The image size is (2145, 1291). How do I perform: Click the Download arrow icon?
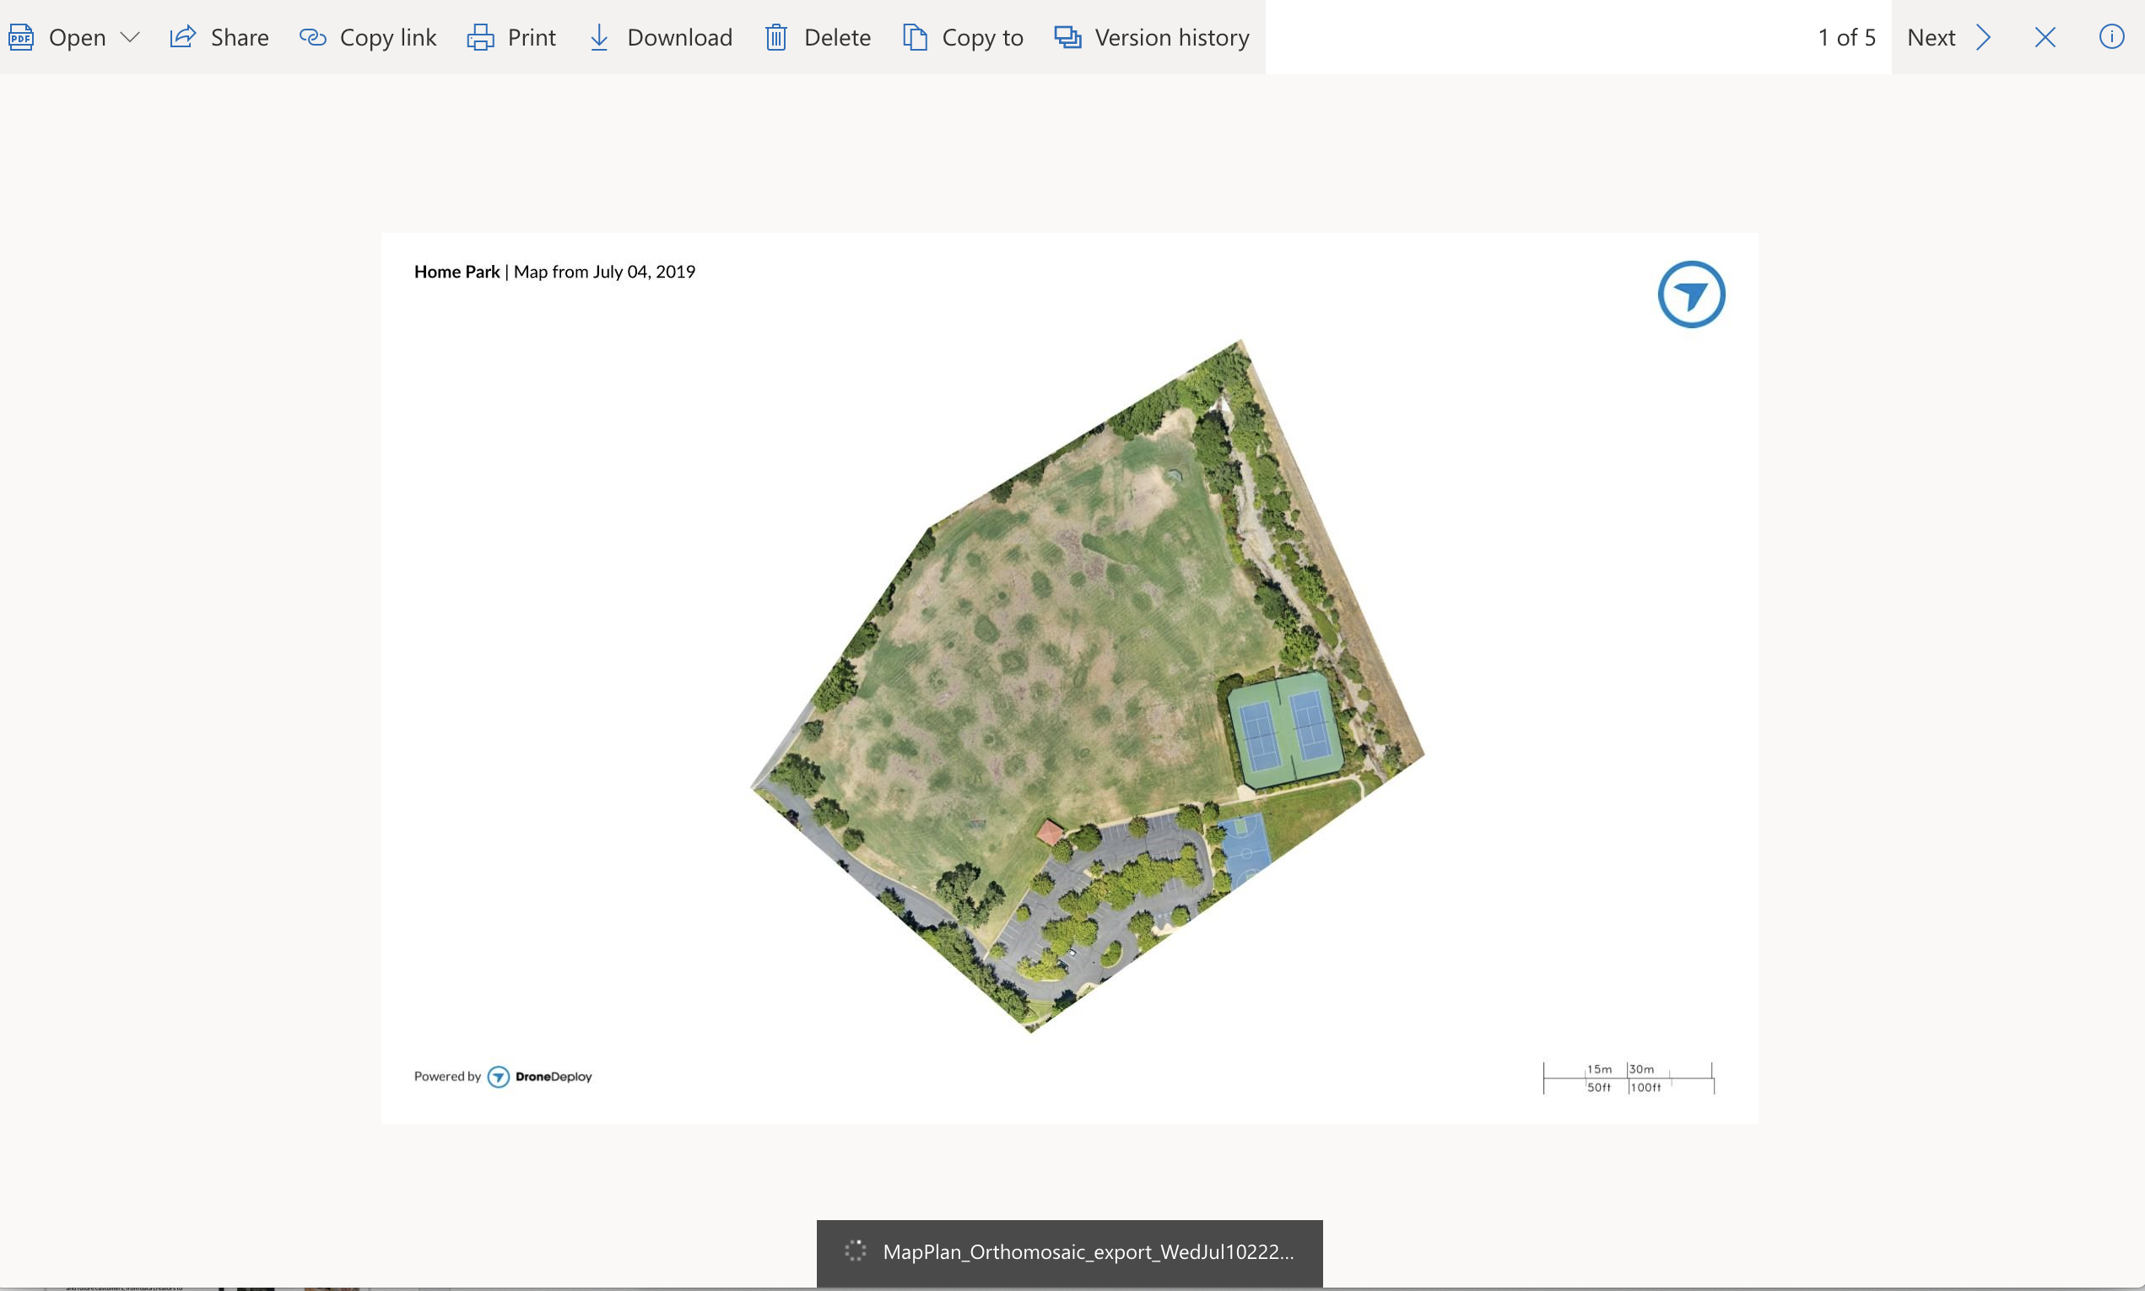tap(598, 37)
